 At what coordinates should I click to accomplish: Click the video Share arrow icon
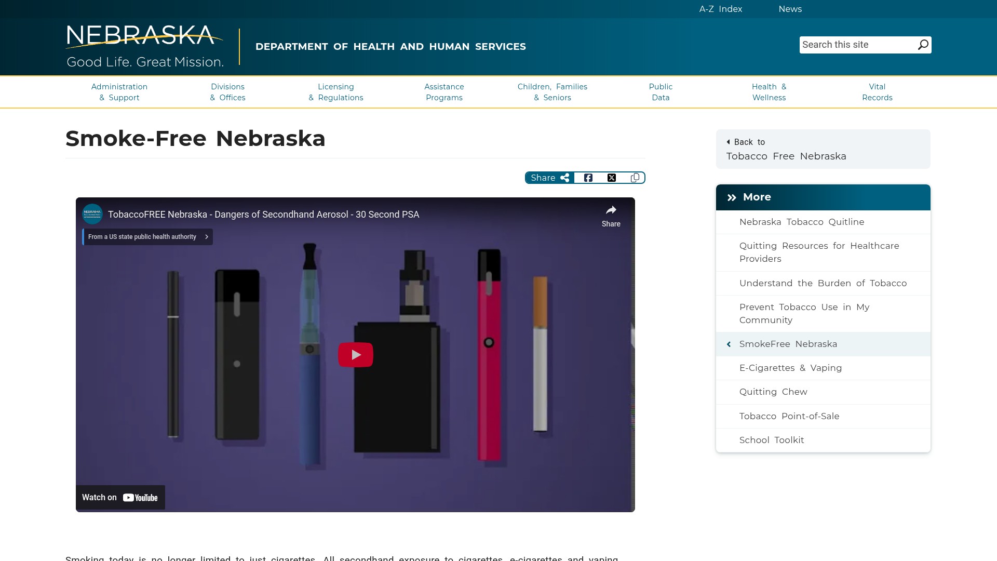[x=611, y=216]
